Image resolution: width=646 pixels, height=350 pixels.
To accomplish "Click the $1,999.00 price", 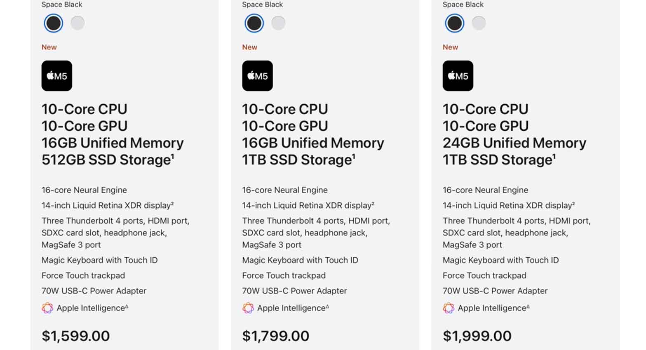I will click(x=477, y=336).
